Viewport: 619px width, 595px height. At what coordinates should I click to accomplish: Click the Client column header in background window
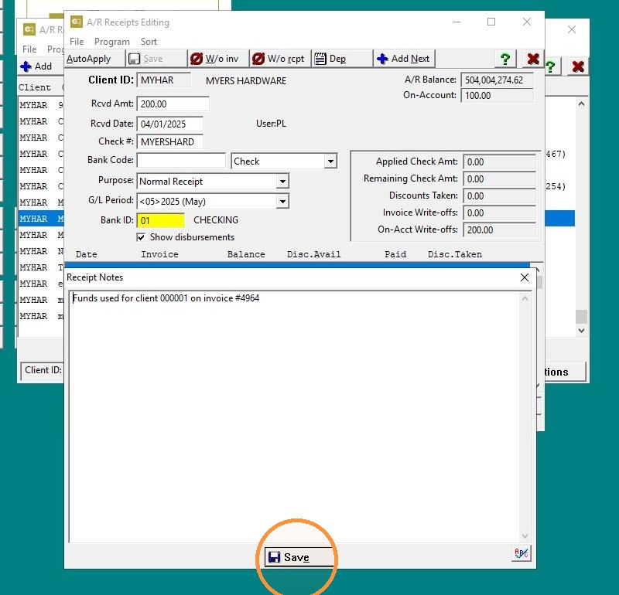pos(35,87)
